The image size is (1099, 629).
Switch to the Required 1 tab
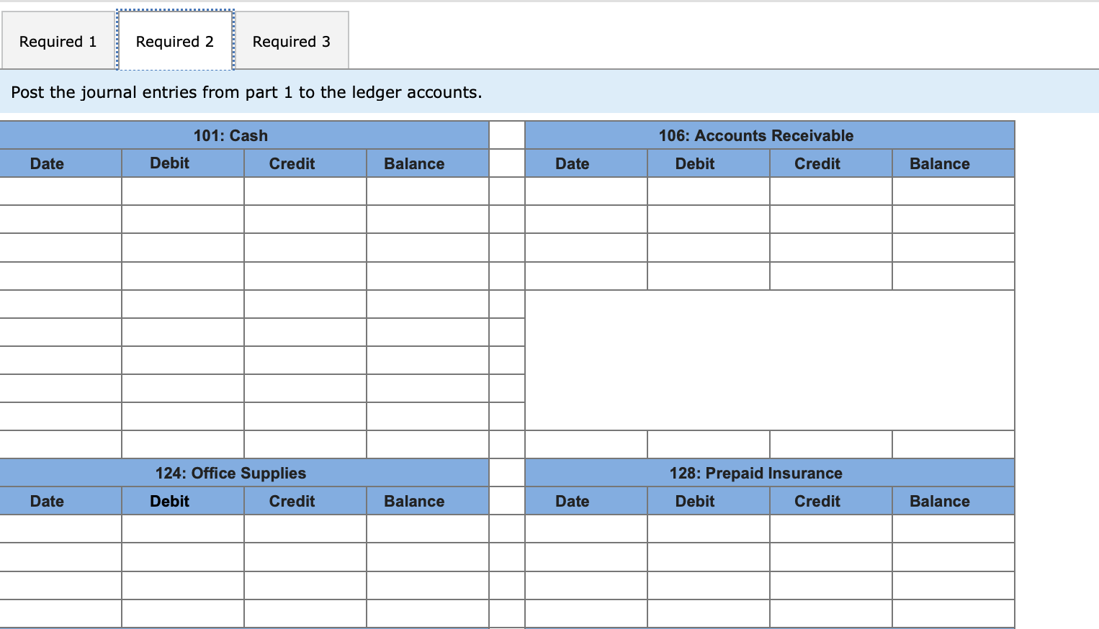[x=57, y=41]
